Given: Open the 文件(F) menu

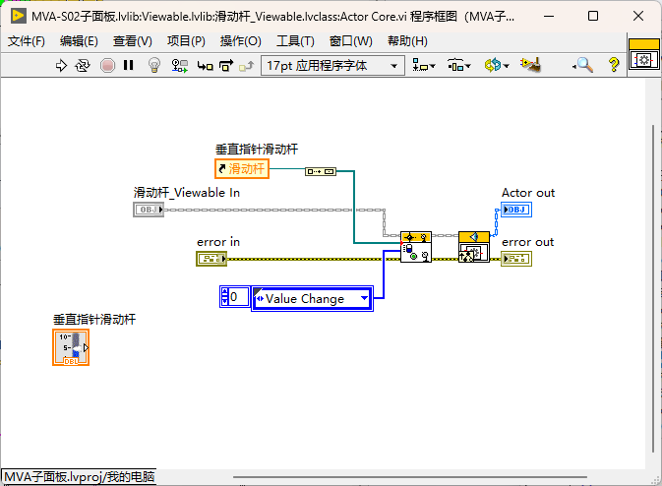Looking at the screenshot, I should [x=27, y=41].
